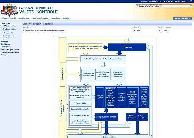Open 'Darba procesu apraksti' sidebar link
This screenshot has height=138, width=194.
click(x=8, y=37)
